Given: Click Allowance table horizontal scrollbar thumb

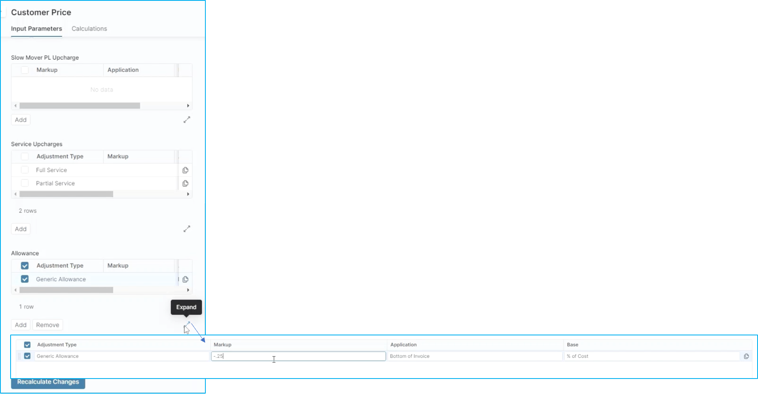Looking at the screenshot, I should [x=66, y=290].
